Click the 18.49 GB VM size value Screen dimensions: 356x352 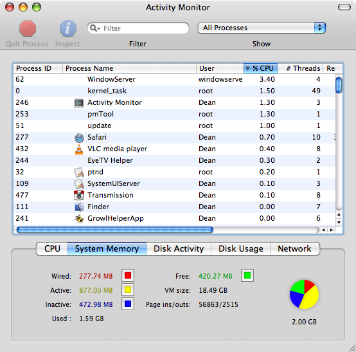coord(213,290)
